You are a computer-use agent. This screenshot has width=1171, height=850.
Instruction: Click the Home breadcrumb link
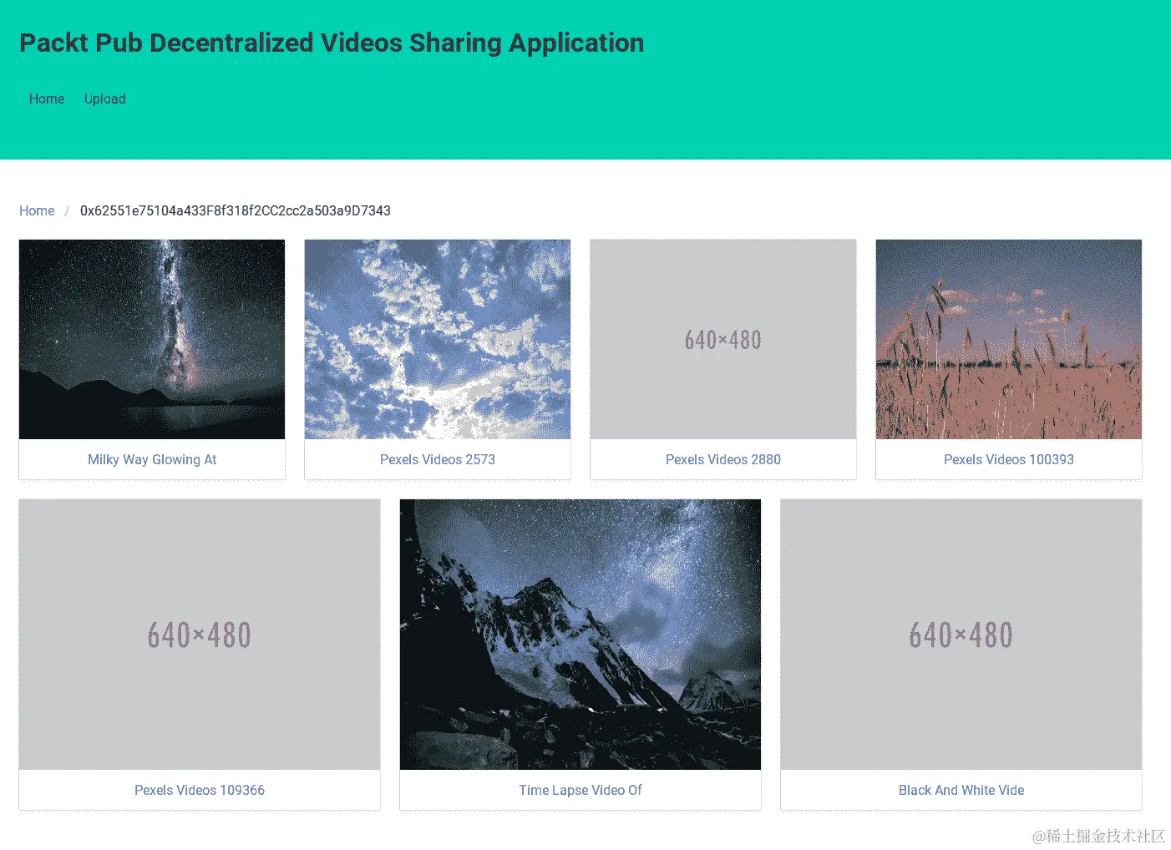[x=37, y=210]
